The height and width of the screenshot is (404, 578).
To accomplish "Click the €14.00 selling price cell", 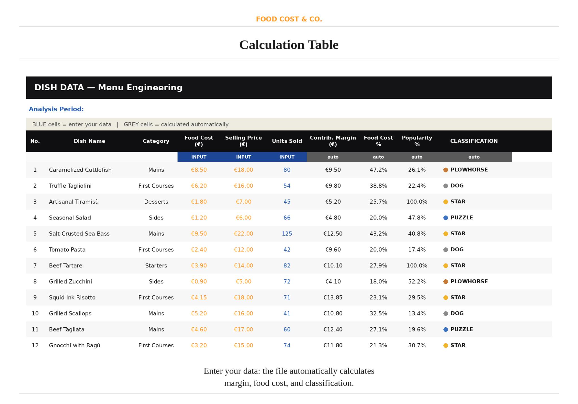I will 243,265.
